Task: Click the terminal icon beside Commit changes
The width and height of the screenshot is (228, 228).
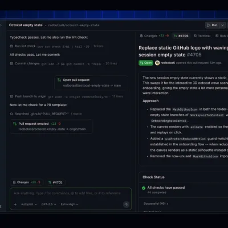Action: click(x=11, y=63)
